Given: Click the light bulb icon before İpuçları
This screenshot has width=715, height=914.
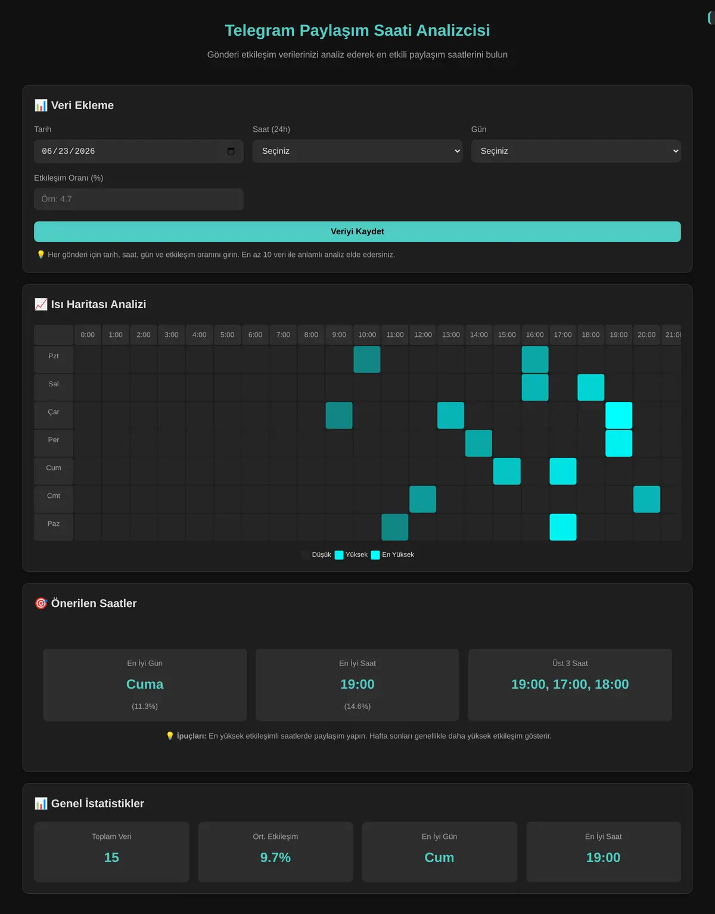Looking at the screenshot, I should [x=170, y=736].
